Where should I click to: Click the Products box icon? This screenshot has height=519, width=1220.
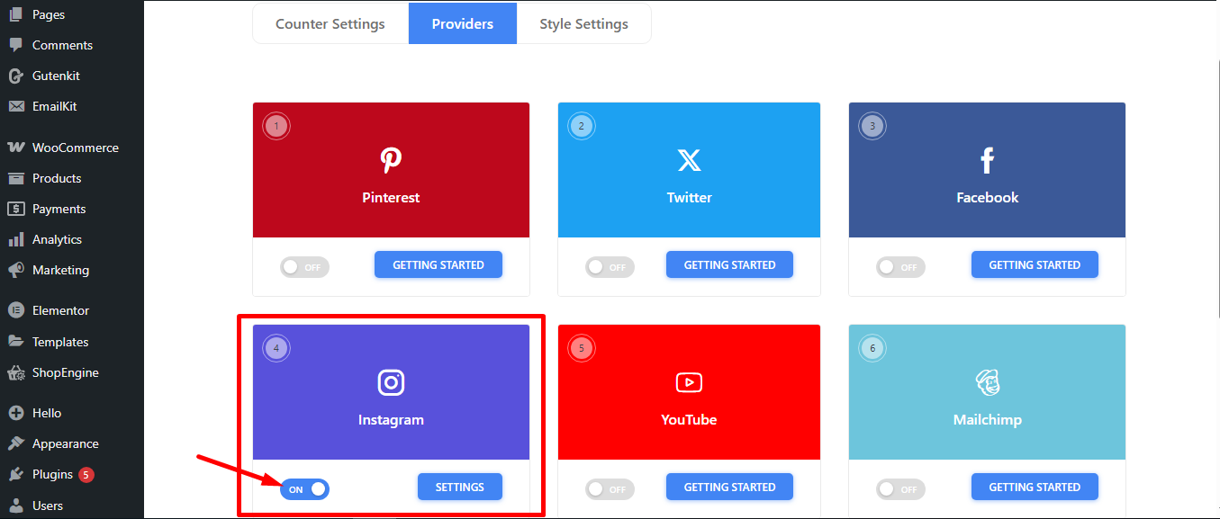pyautogui.click(x=15, y=178)
